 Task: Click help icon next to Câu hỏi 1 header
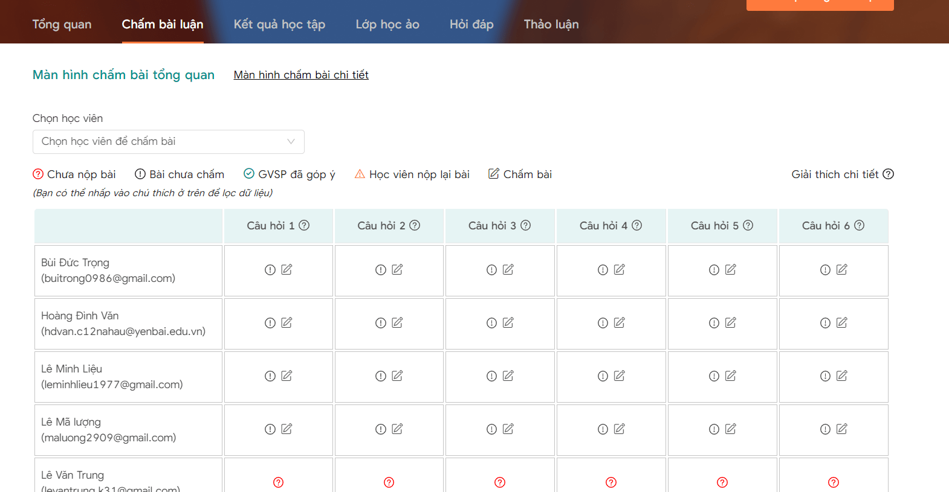point(304,225)
